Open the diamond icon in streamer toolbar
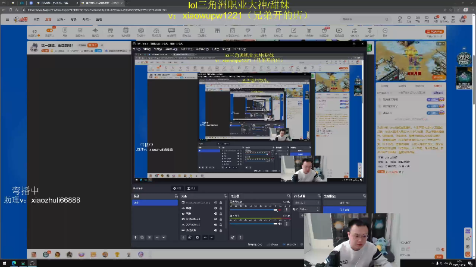The image size is (476, 267). (248, 31)
